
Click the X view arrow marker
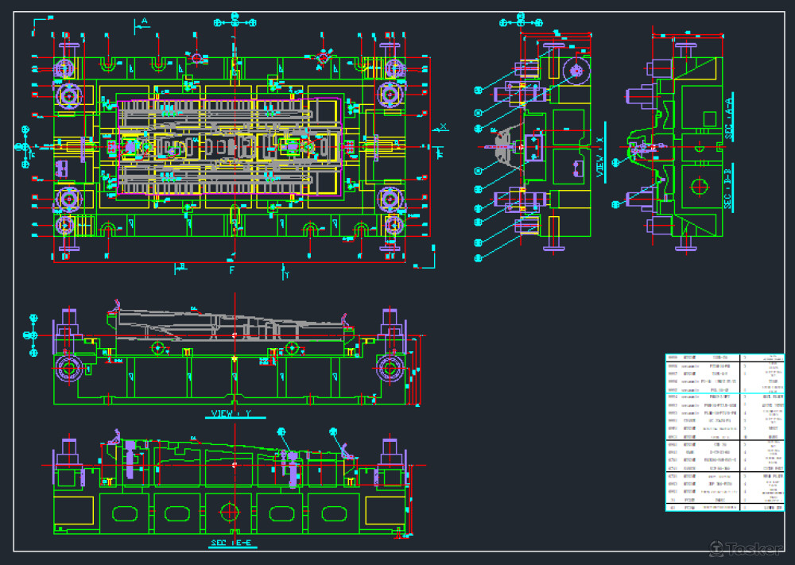coord(442,127)
